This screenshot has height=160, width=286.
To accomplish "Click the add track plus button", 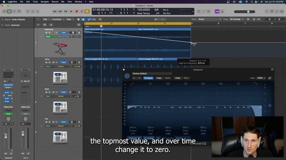I will (38, 25).
